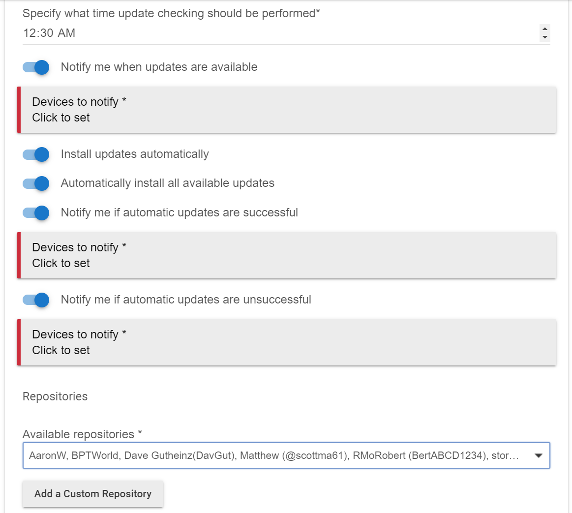Toggle Automatically install all available updates
The width and height of the screenshot is (572, 513).
click(x=36, y=183)
